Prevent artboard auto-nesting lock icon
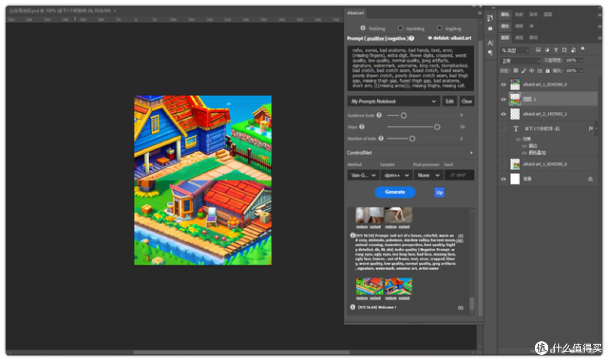The image size is (608, 361). [x=539, y=71]
